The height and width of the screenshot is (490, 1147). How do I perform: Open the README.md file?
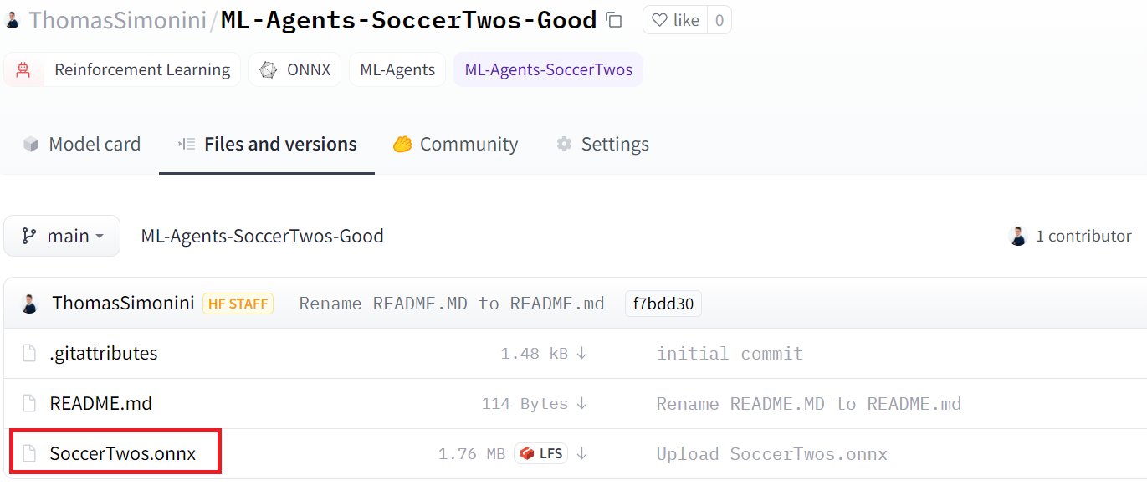100,404
